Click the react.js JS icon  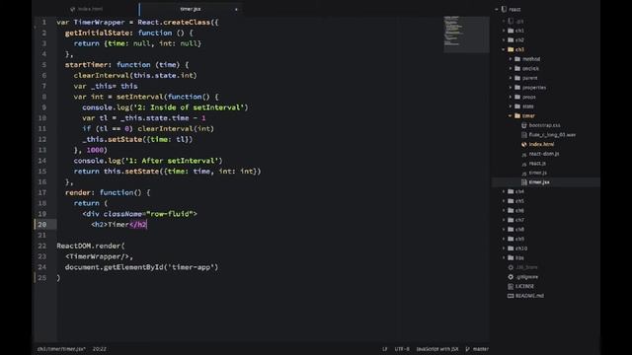(x=524, y=164)
